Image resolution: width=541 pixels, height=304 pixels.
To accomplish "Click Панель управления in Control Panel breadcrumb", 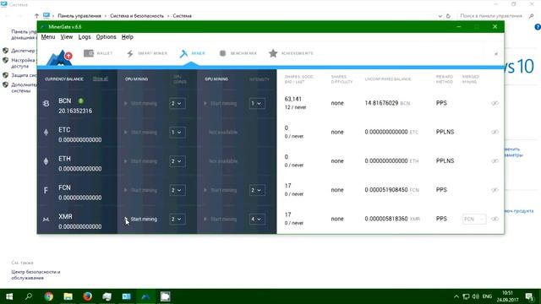I will click(x=79, y=16).
